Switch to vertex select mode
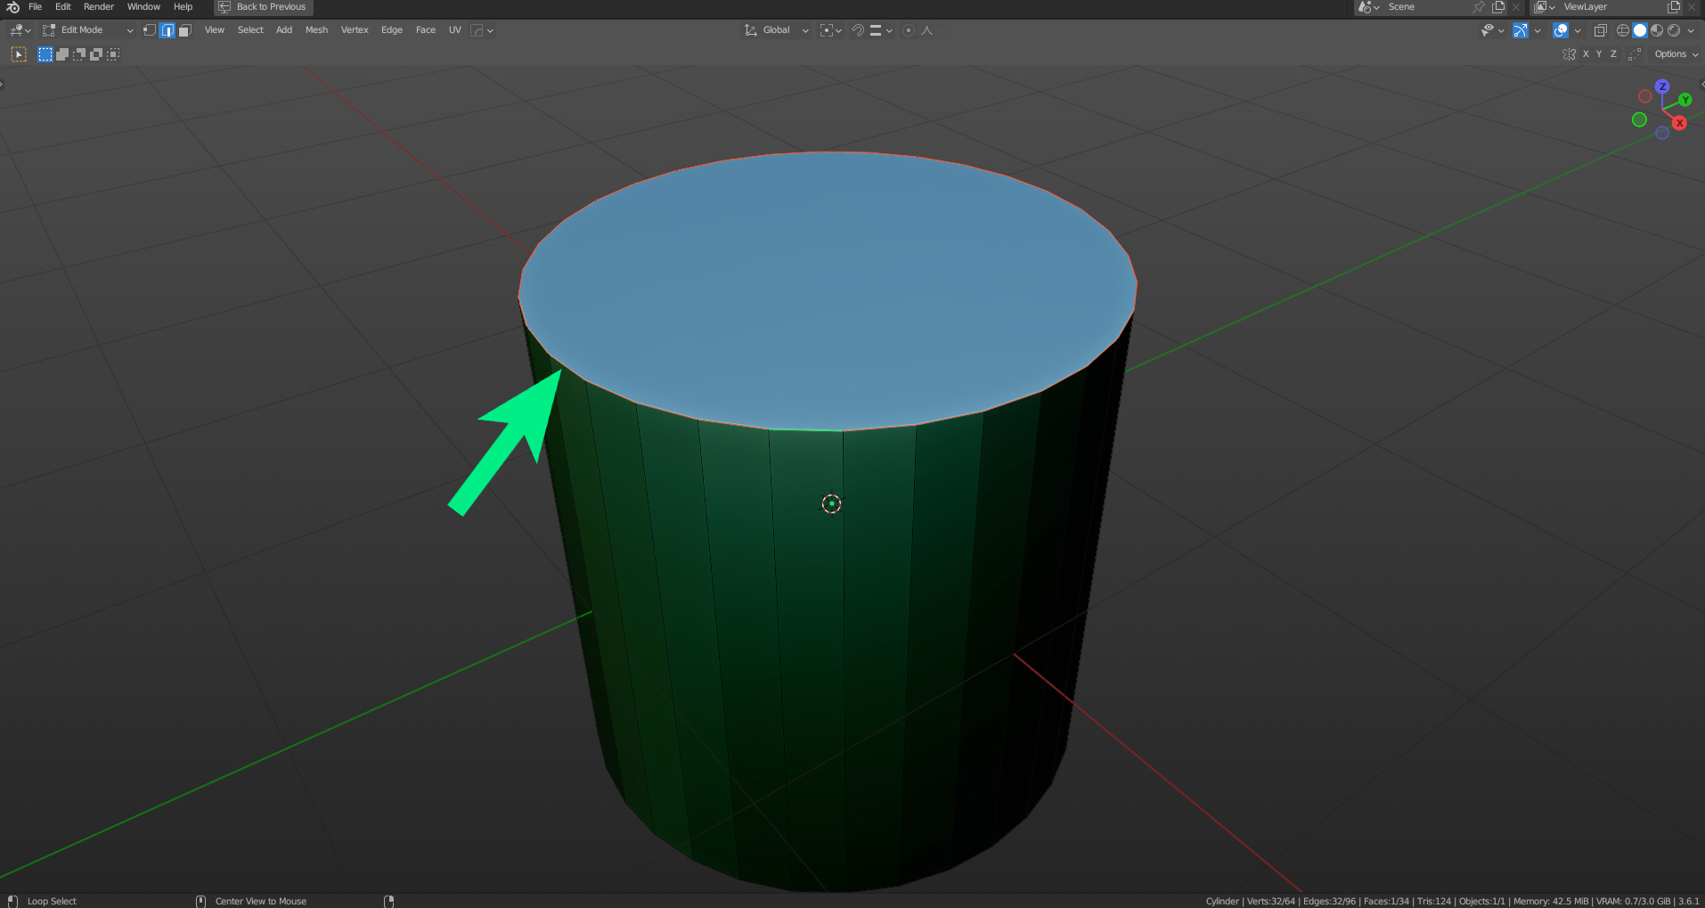Image resolution: width=1705 pixels, height=908 pixels. pos(150,30)
